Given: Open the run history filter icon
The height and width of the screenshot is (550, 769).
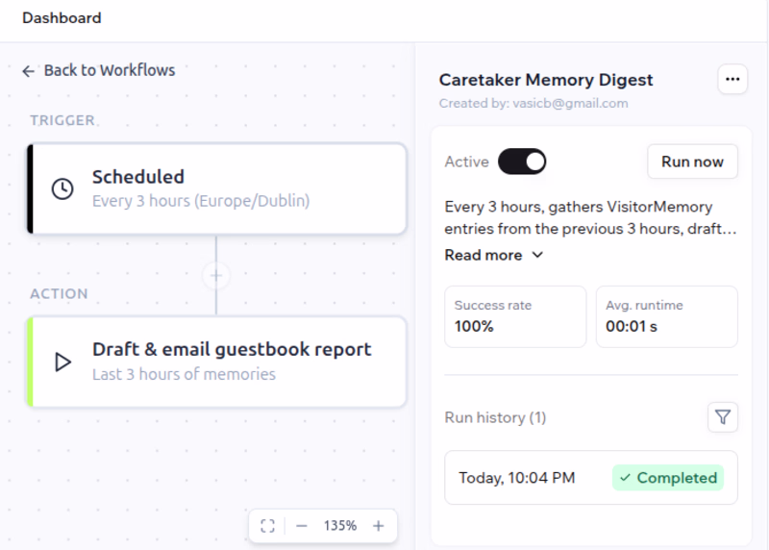Looking at the screenshot, I should click(x=723, y=417).
